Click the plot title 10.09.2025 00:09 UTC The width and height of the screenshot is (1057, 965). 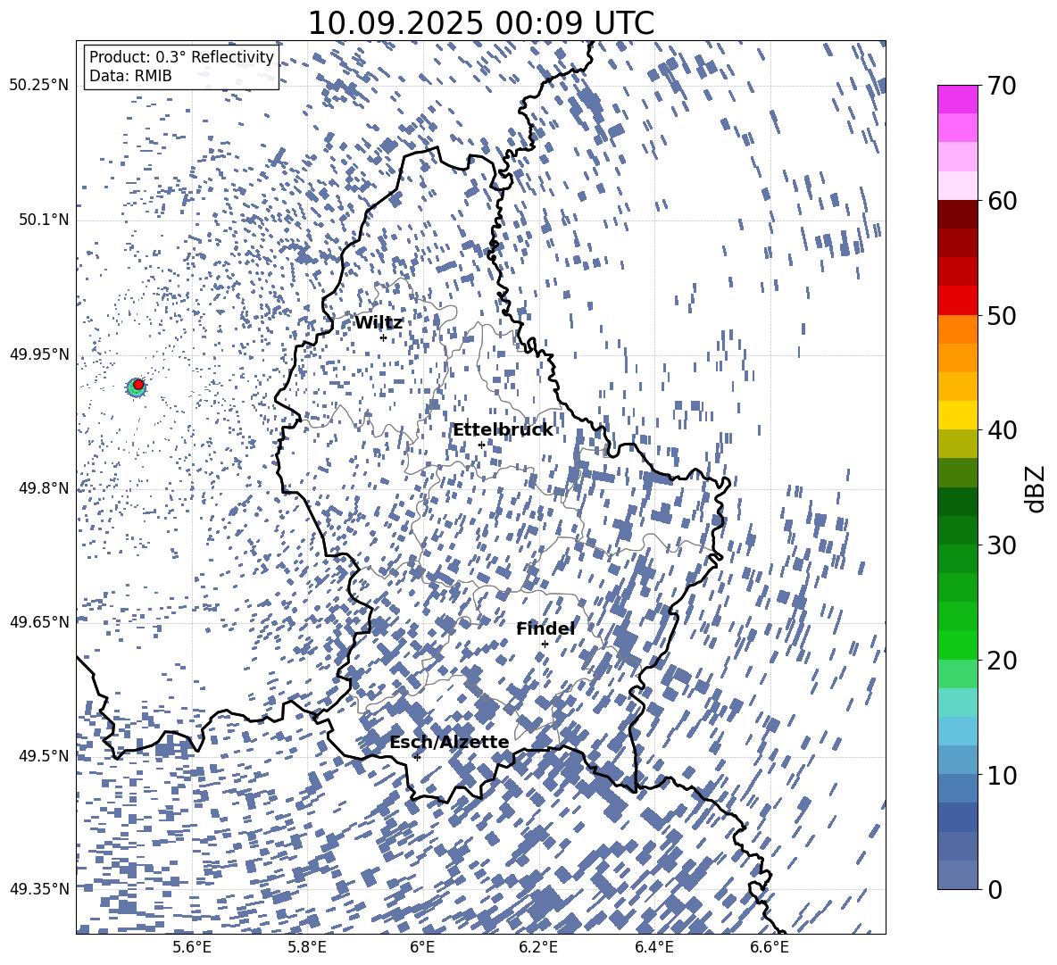coord(480,23)
